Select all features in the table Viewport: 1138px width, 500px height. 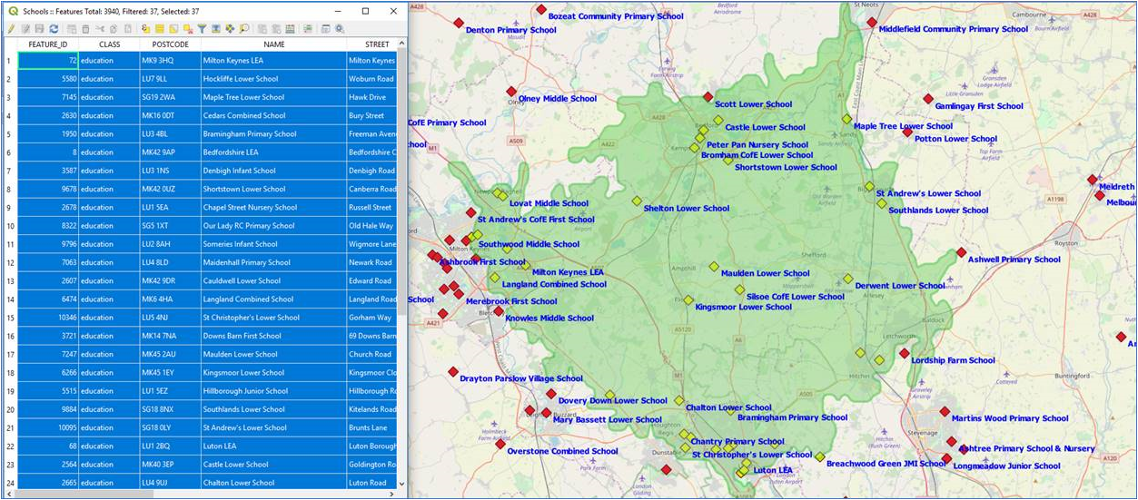click(159, 29)
